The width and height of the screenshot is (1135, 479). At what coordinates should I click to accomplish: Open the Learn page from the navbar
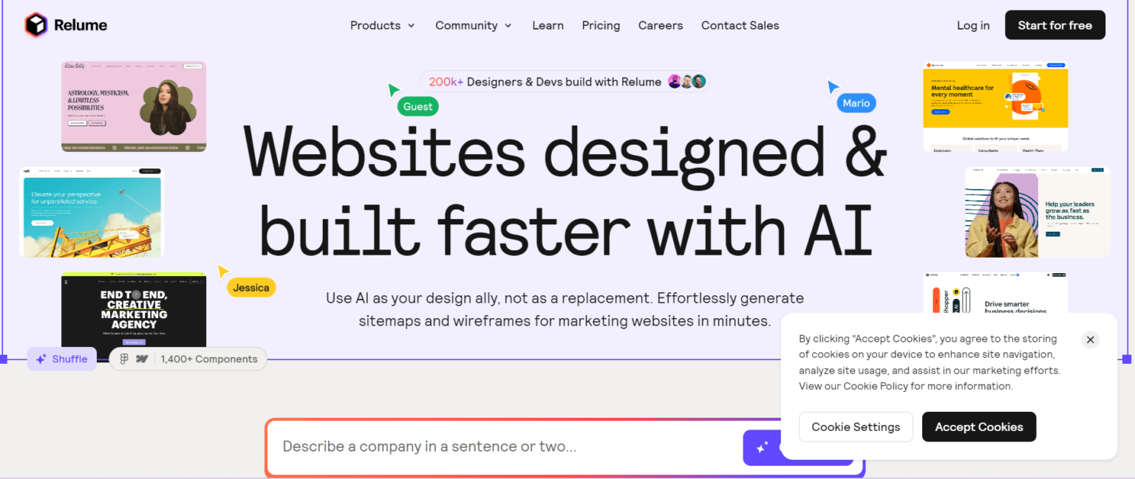[x=548, y=25]
